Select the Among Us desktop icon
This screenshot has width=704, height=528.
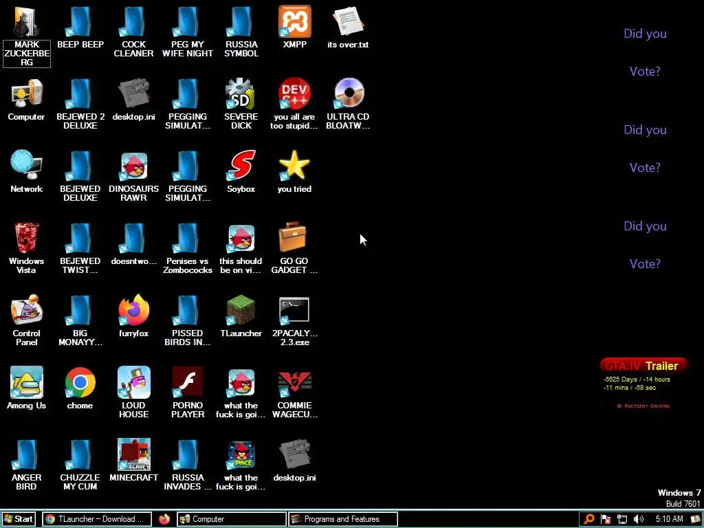tap(27, 383)
